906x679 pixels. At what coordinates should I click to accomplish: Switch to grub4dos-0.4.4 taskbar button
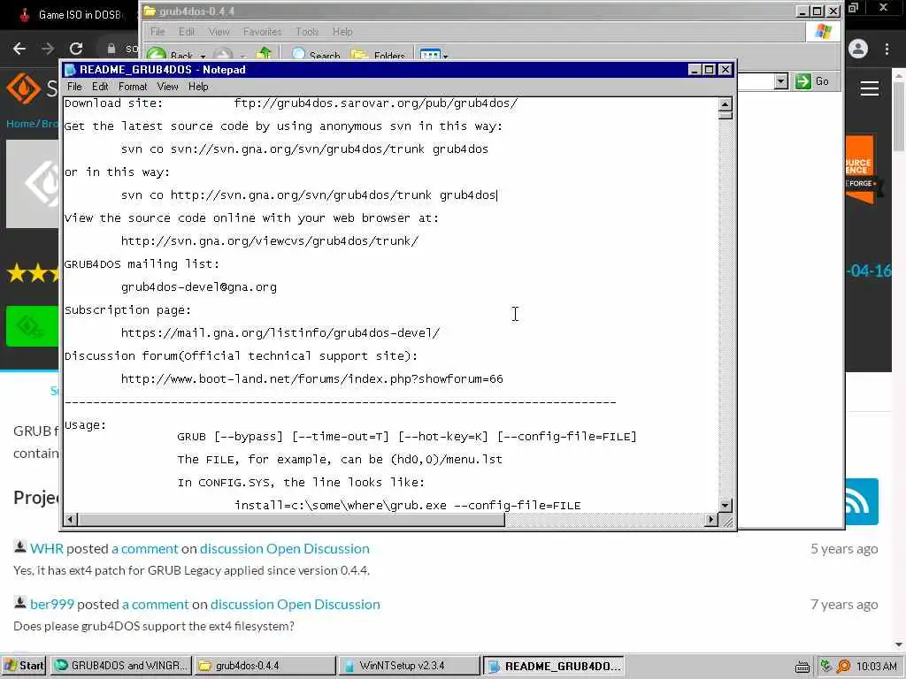(x=265, y=666)
